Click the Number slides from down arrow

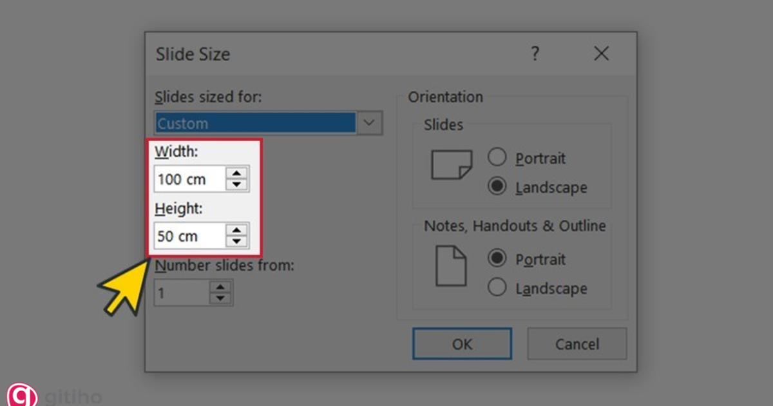[x=219, y=298]
